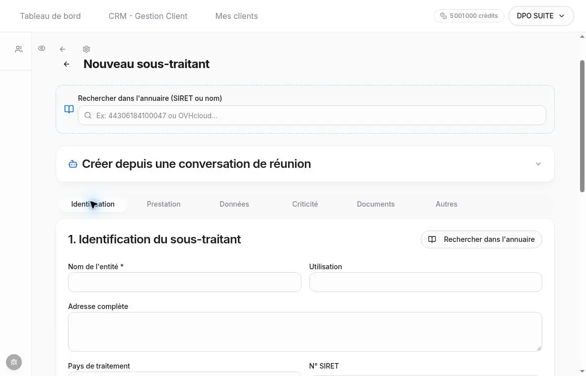This screenshot has width=586, height=376.
Task: Click the credits coin icon
Action: (x=443, y=16)
